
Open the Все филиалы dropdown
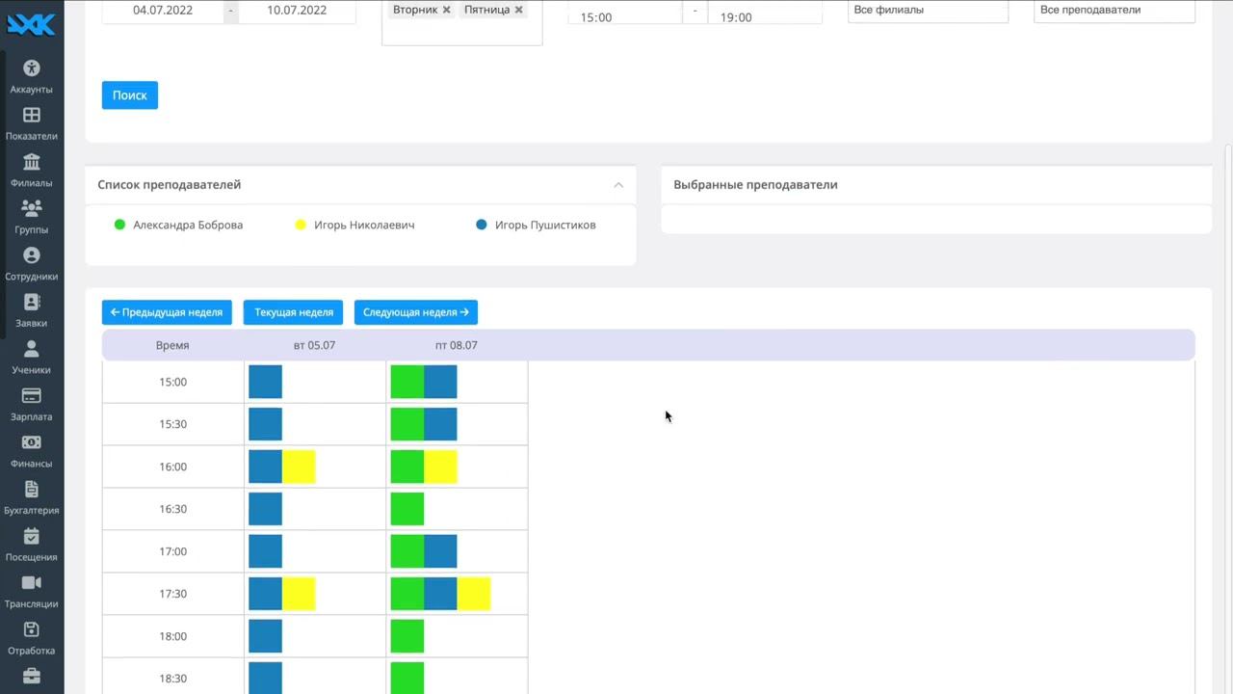928,11
